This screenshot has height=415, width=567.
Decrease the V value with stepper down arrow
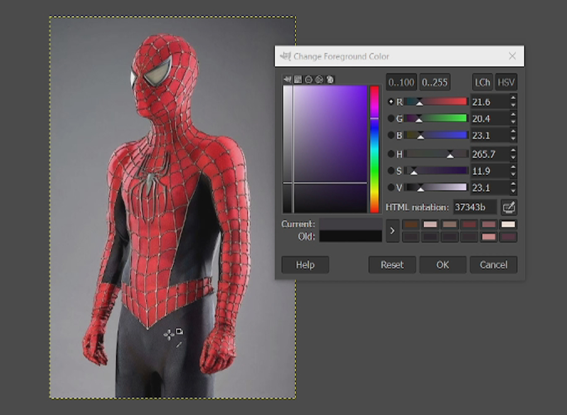513,191
